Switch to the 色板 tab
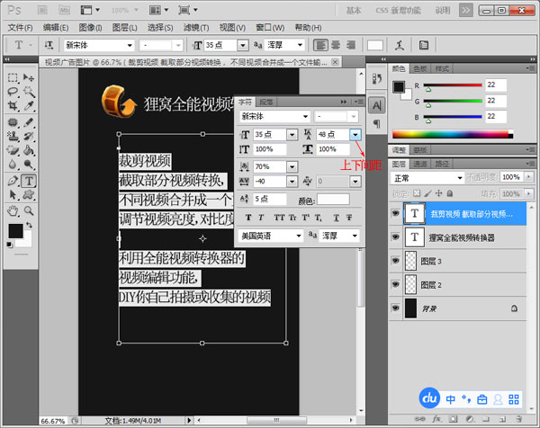The image size is (540, 428). coord(419,69)
